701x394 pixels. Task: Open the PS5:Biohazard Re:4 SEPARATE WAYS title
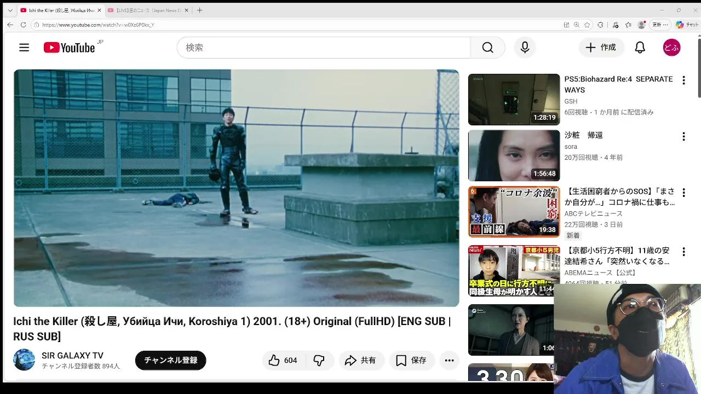tap(619, 84)
